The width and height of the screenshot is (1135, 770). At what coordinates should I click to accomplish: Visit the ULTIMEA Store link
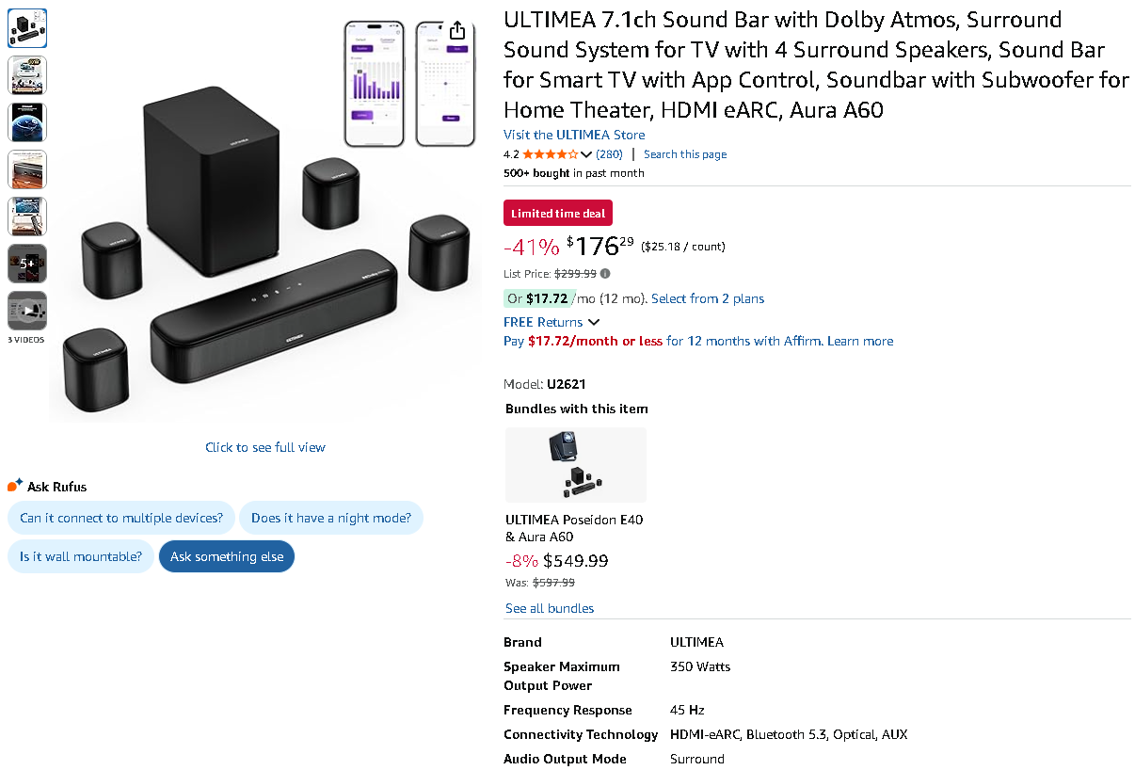[574, 135]
